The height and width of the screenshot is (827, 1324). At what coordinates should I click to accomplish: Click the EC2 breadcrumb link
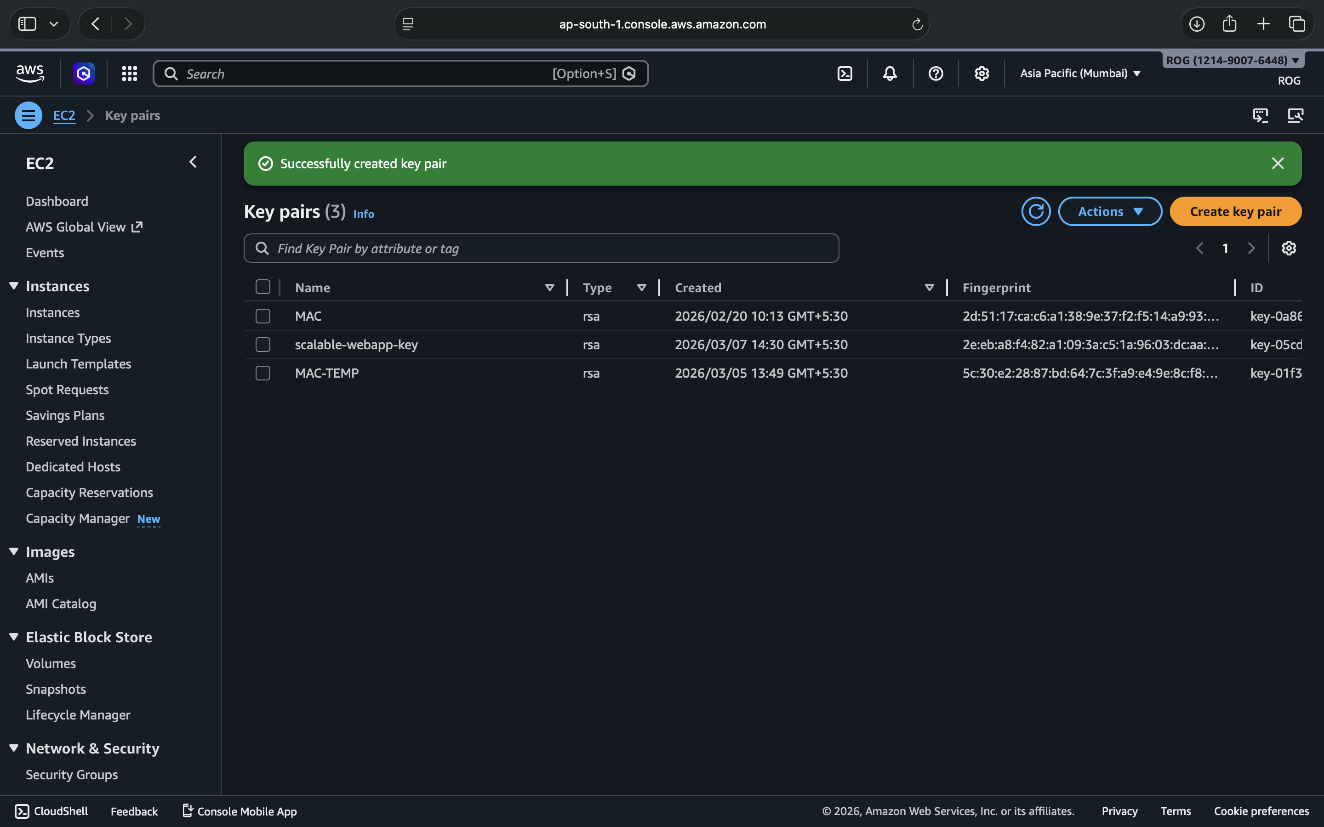(64, 115)
